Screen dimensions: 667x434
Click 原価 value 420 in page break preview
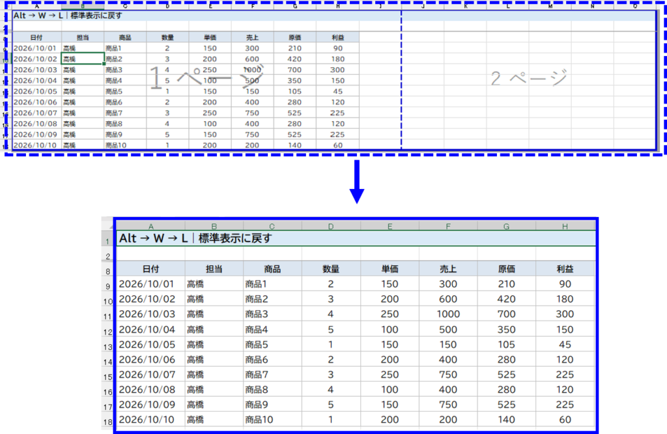[295, 59]
